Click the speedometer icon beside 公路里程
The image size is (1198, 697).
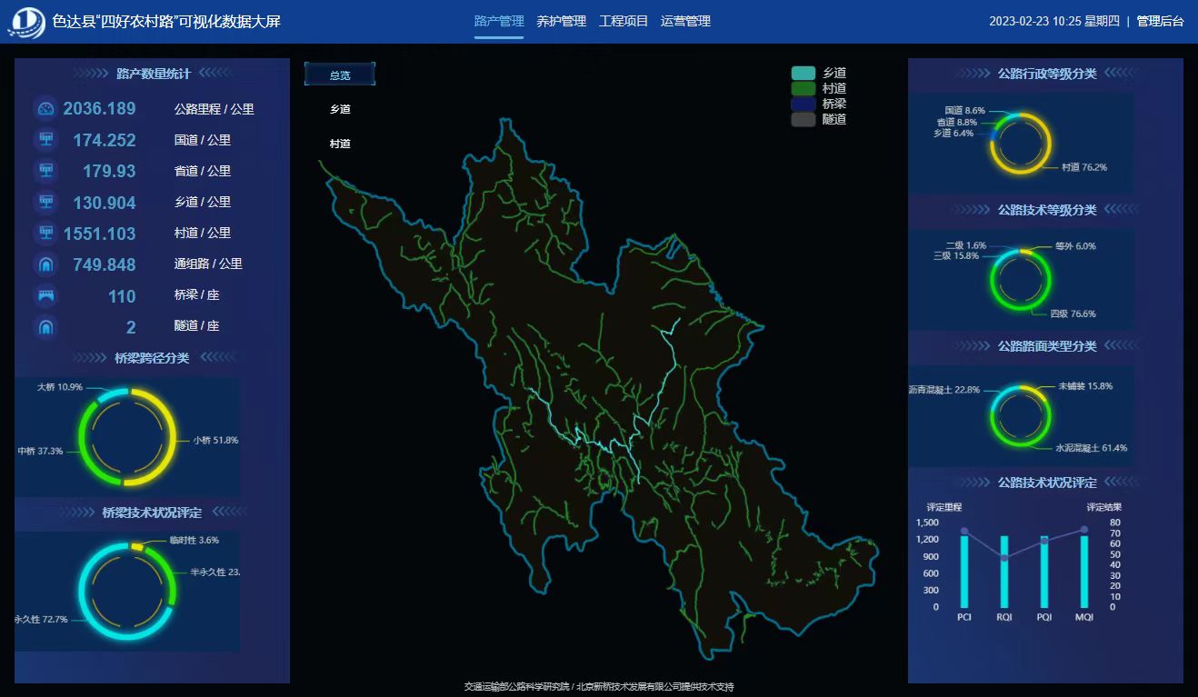(45, 109)
